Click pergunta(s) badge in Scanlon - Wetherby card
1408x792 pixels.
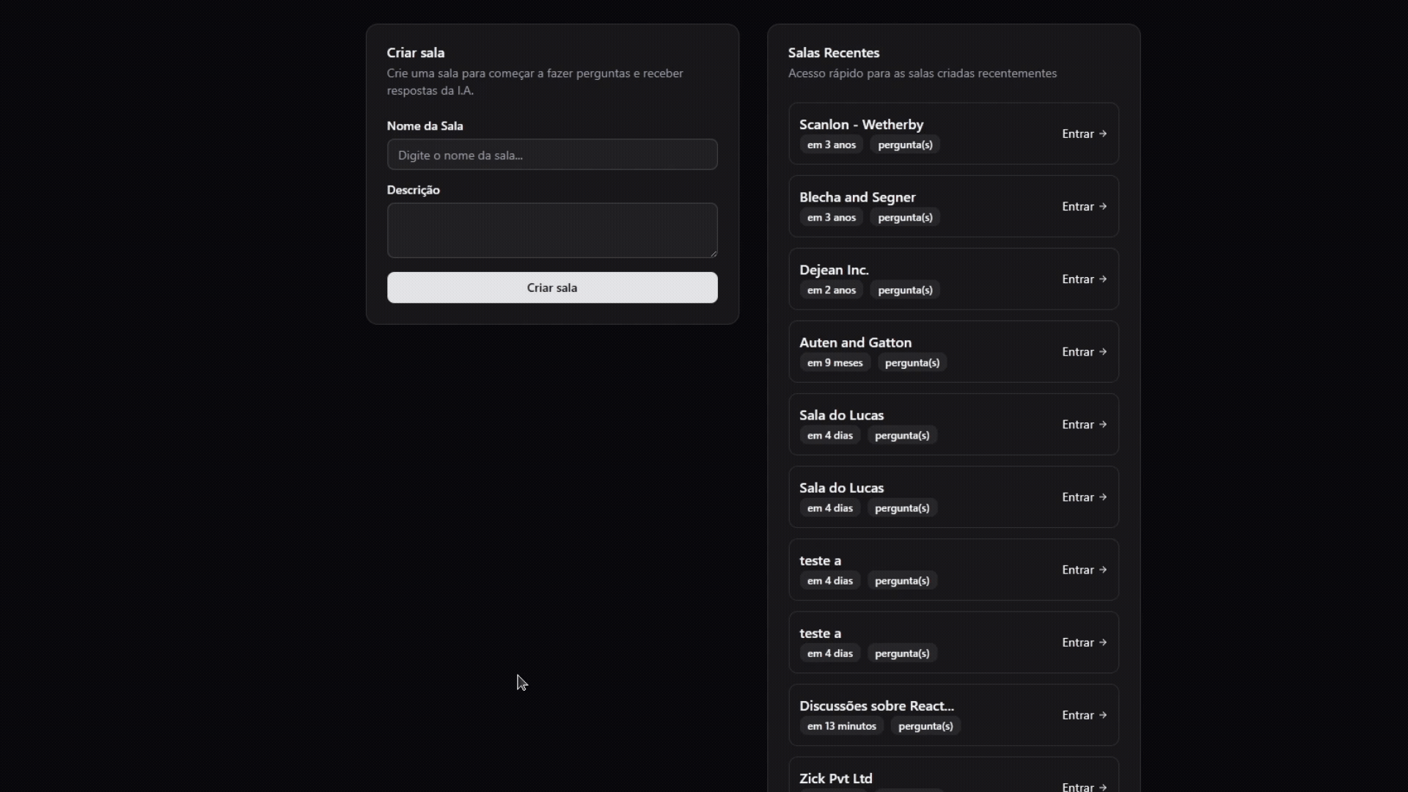pos(905,144)
